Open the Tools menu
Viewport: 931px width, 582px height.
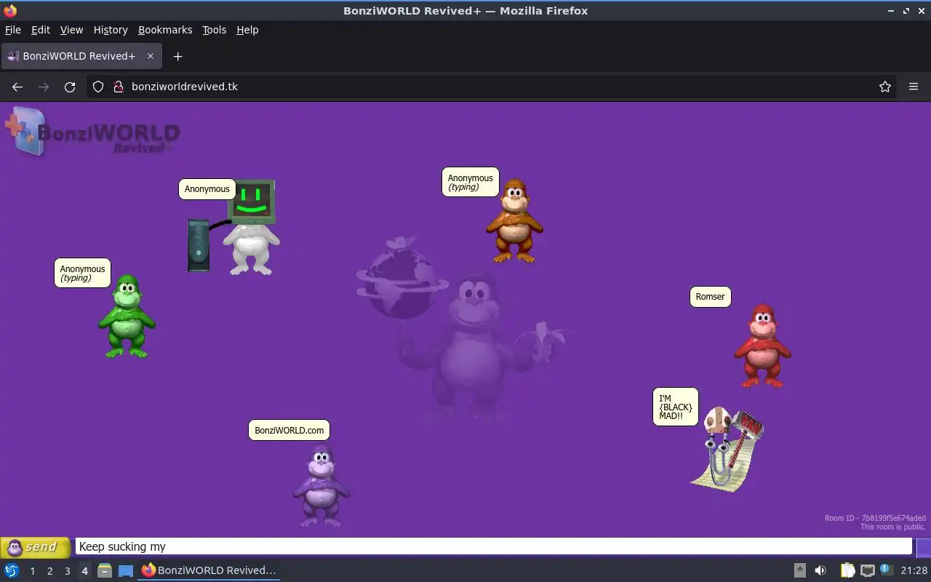[x=215, y=30]
